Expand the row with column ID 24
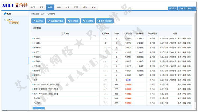198x112 pixels. (33, 66)
